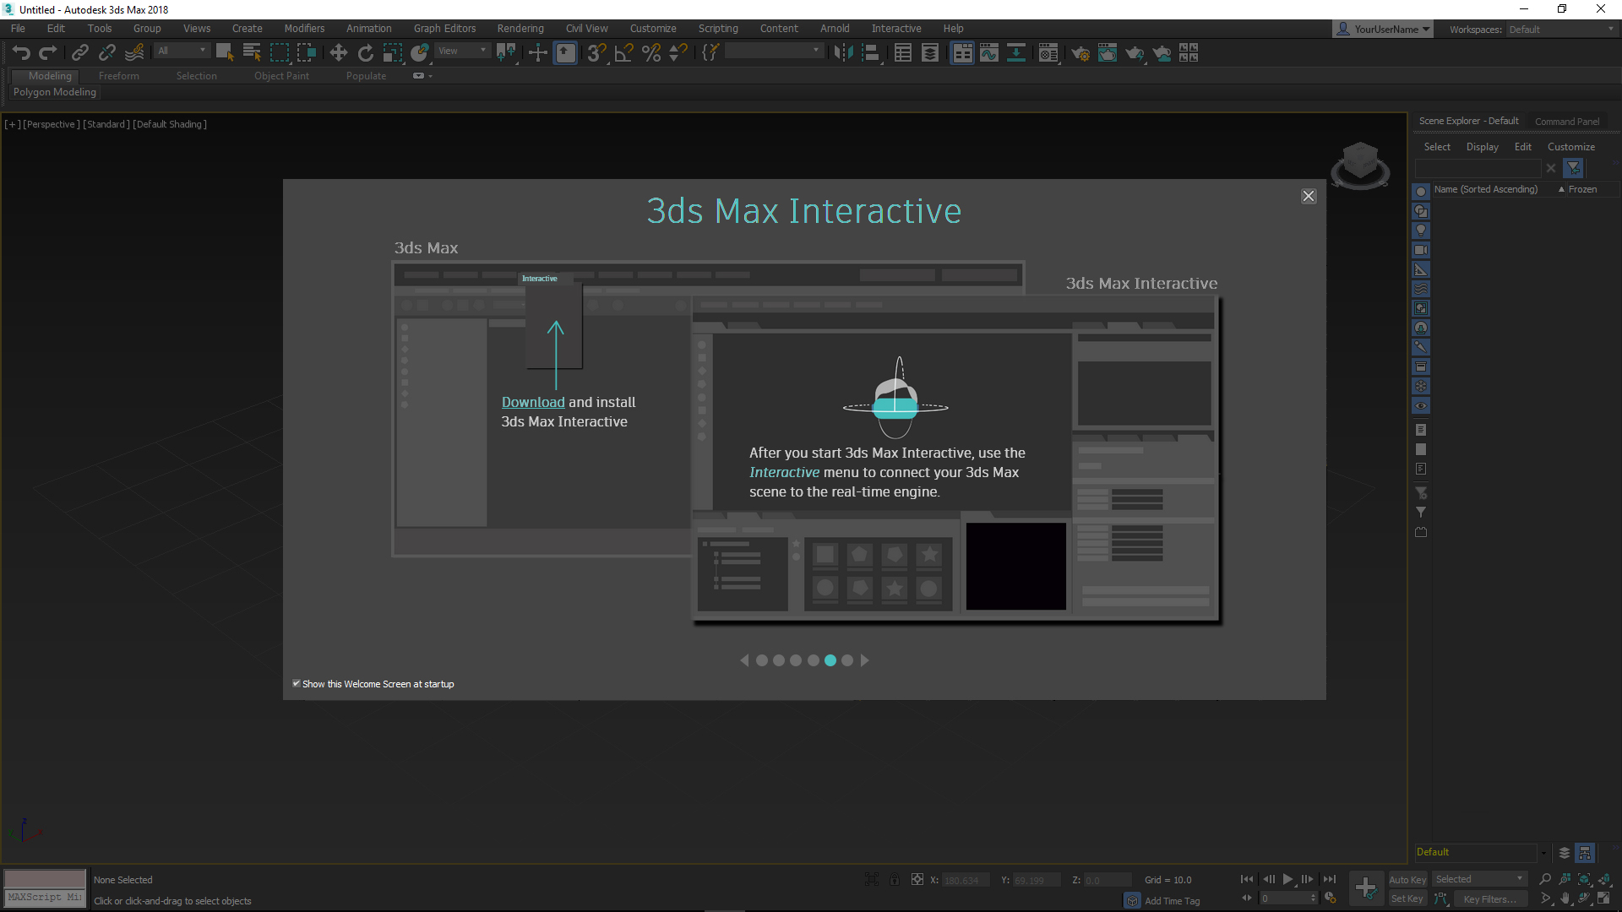Drag the Grid size value slider

(1167, 880)
